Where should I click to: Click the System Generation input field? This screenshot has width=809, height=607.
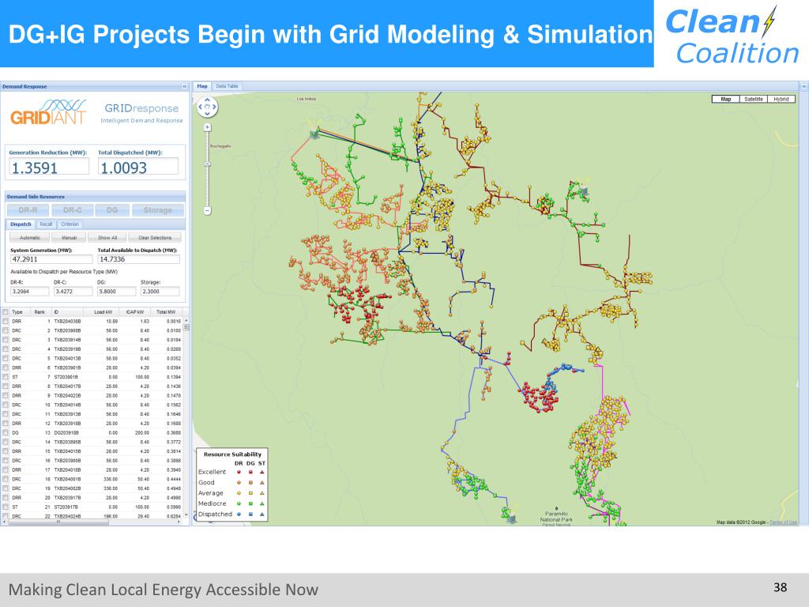51,259
